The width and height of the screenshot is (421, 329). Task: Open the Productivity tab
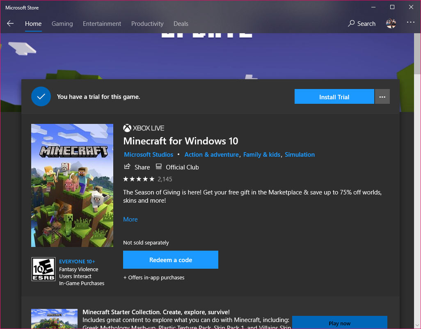pos(147,24)
